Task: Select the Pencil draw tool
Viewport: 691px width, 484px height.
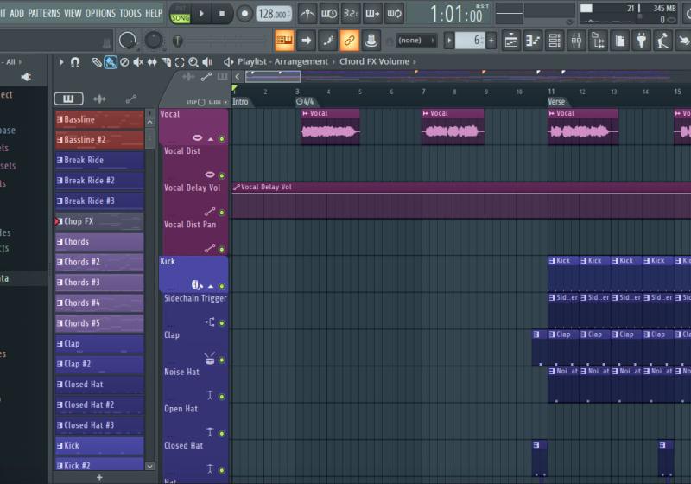Action: coord(97,62)
